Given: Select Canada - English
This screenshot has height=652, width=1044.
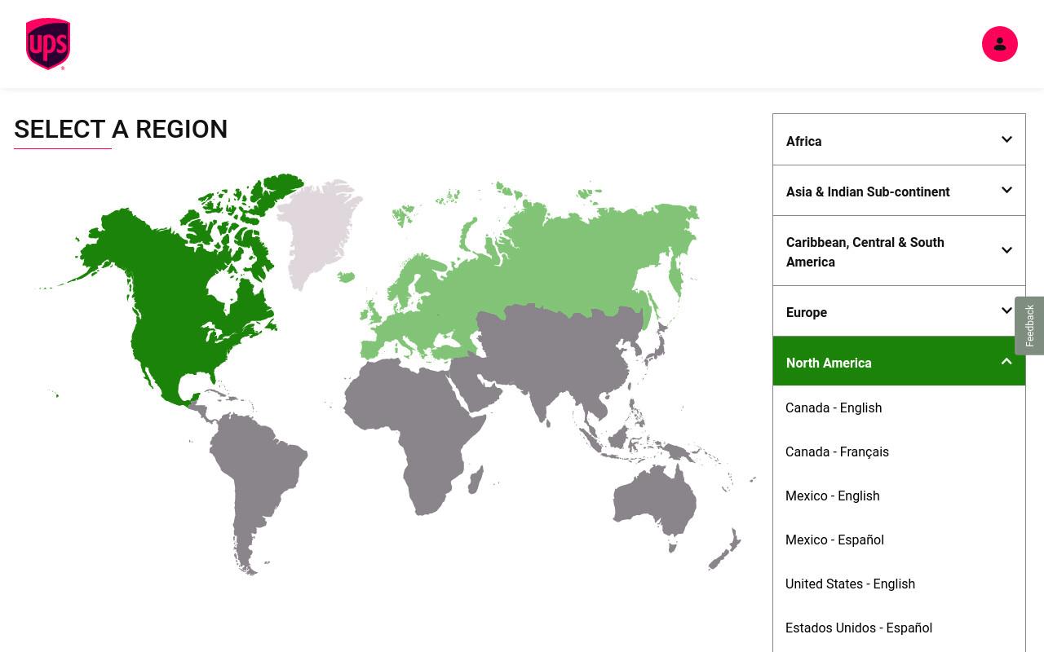Looking at the screenshot, I should [x=834, y=407].
